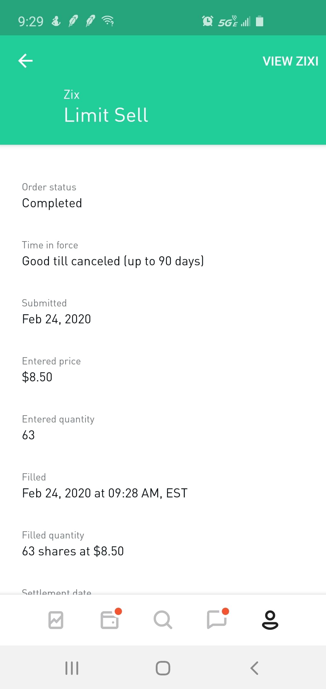Tap the $8.50 entered price value
This screenshot has height=689, width=326.
37,377
